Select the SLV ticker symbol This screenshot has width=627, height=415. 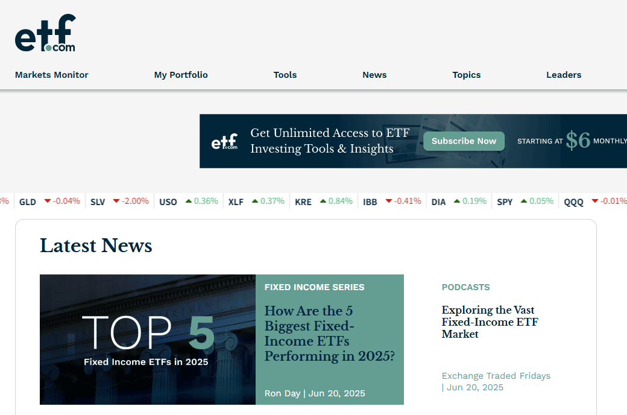(98, 202)
